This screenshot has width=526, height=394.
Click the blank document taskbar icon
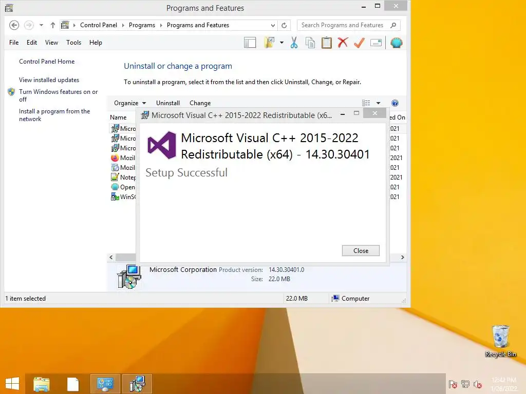tap(73, 384)
